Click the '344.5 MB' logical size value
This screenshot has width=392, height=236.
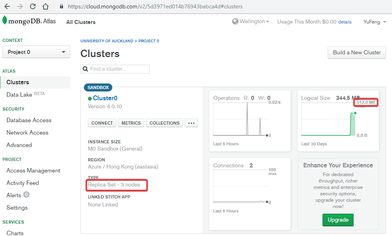348,98
